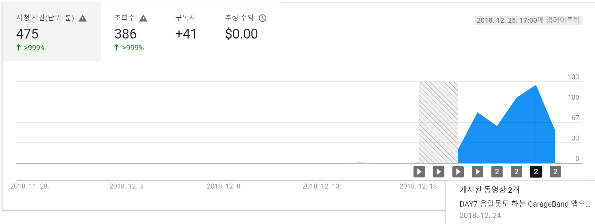The height and width of the screenshot is (224, 595).
Task: Click the 2018. 12. 25. 17:00 update label
Action: click(x=528, y=20)
